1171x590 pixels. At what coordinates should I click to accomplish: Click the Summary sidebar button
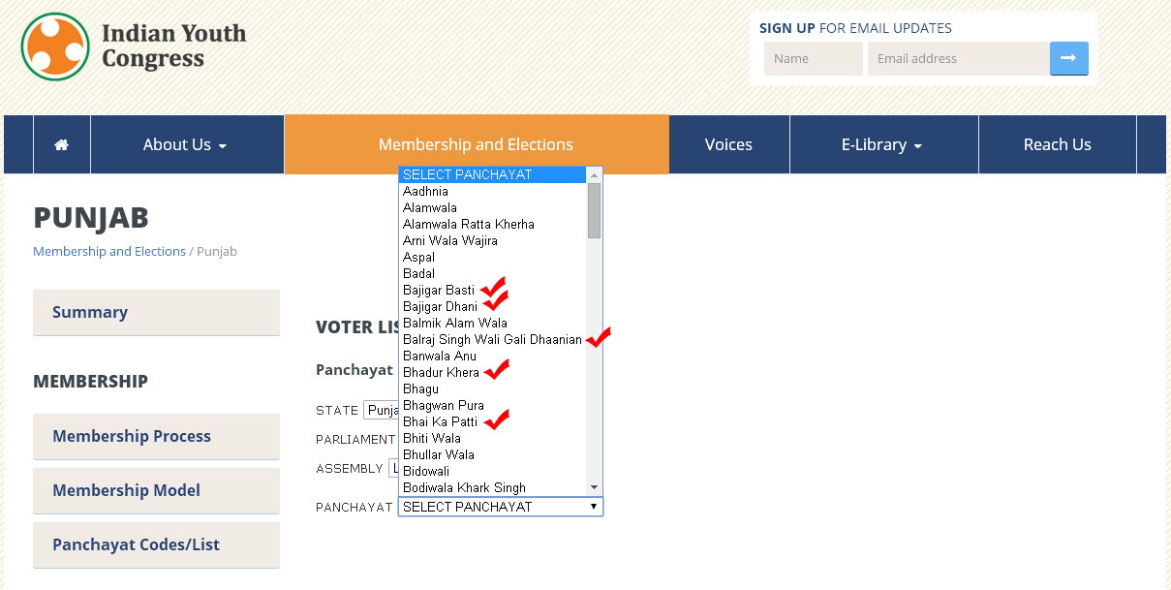point(156,312)
